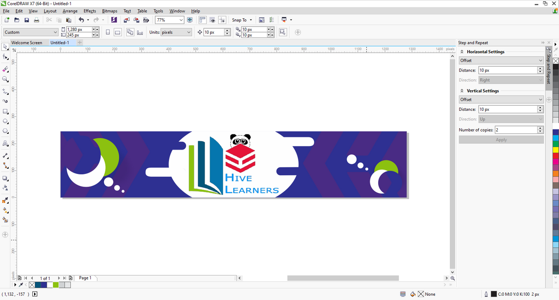The height and width of the screenshot is (300, 559).
Task: Open Publish to PDF
Action: (x=146, y=20)
